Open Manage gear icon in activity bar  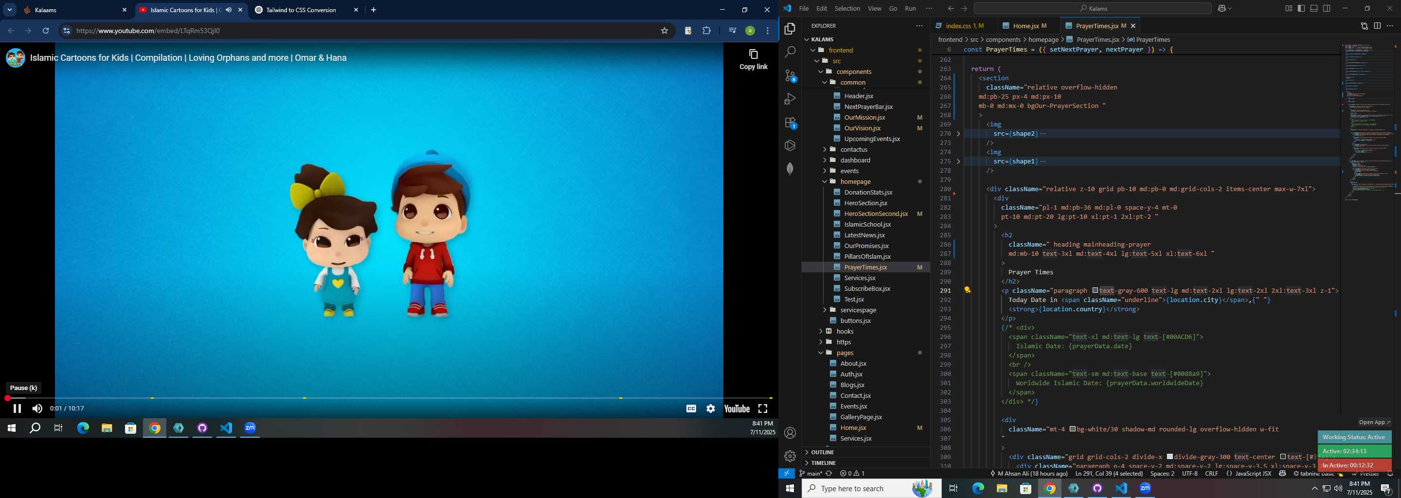click(x=790, y=456)
